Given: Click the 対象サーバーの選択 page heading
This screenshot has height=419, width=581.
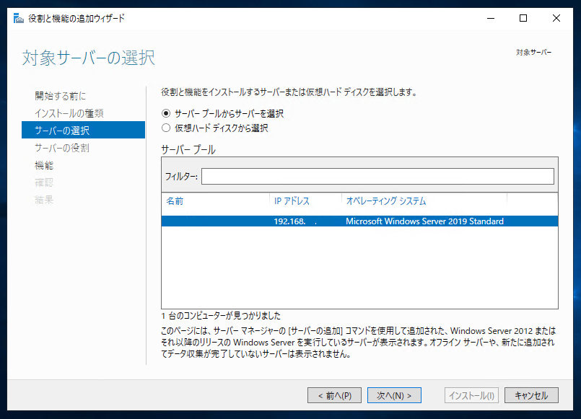Looking at the screenshot, I should point(89,58).
